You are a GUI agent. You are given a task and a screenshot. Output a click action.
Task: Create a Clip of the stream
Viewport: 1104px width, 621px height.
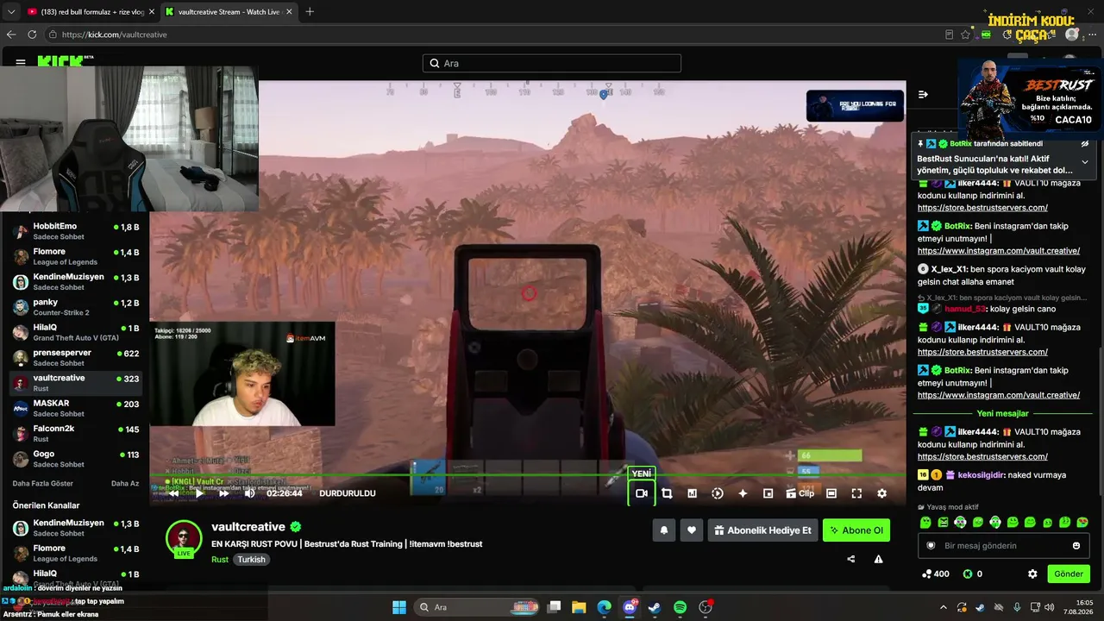click(x=800, y=493)
